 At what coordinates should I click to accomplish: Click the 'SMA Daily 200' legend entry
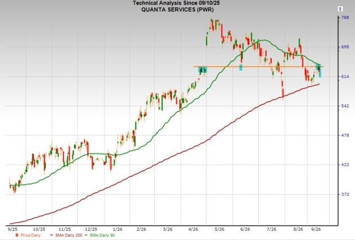click(x=67, y=235)
